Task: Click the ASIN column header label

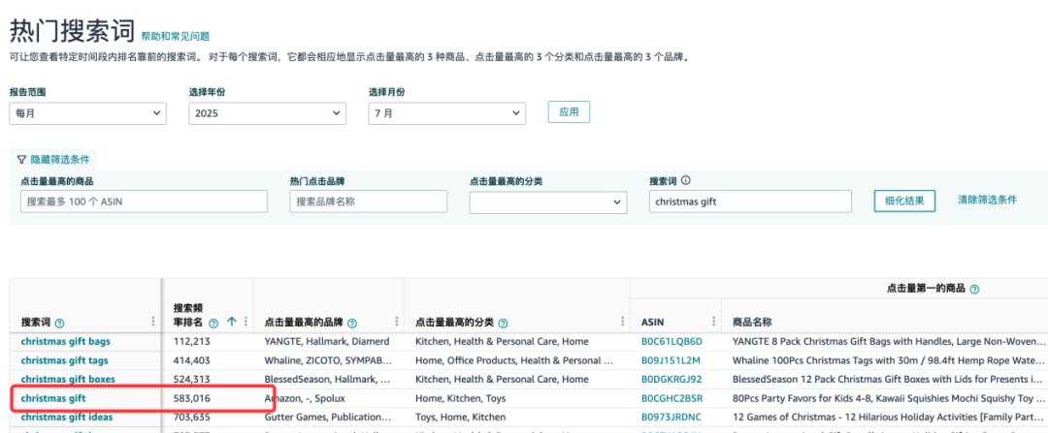Action: [x=652, y=323]
